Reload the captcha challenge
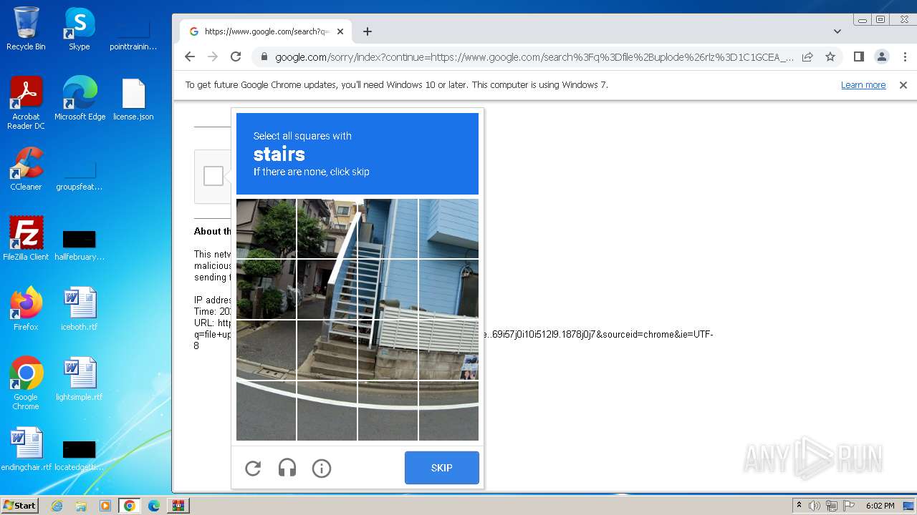 pos(253,469)
